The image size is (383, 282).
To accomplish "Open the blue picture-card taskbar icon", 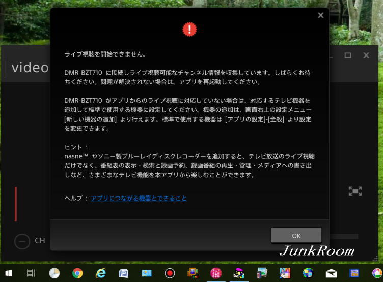I will (x=147, y=273).
